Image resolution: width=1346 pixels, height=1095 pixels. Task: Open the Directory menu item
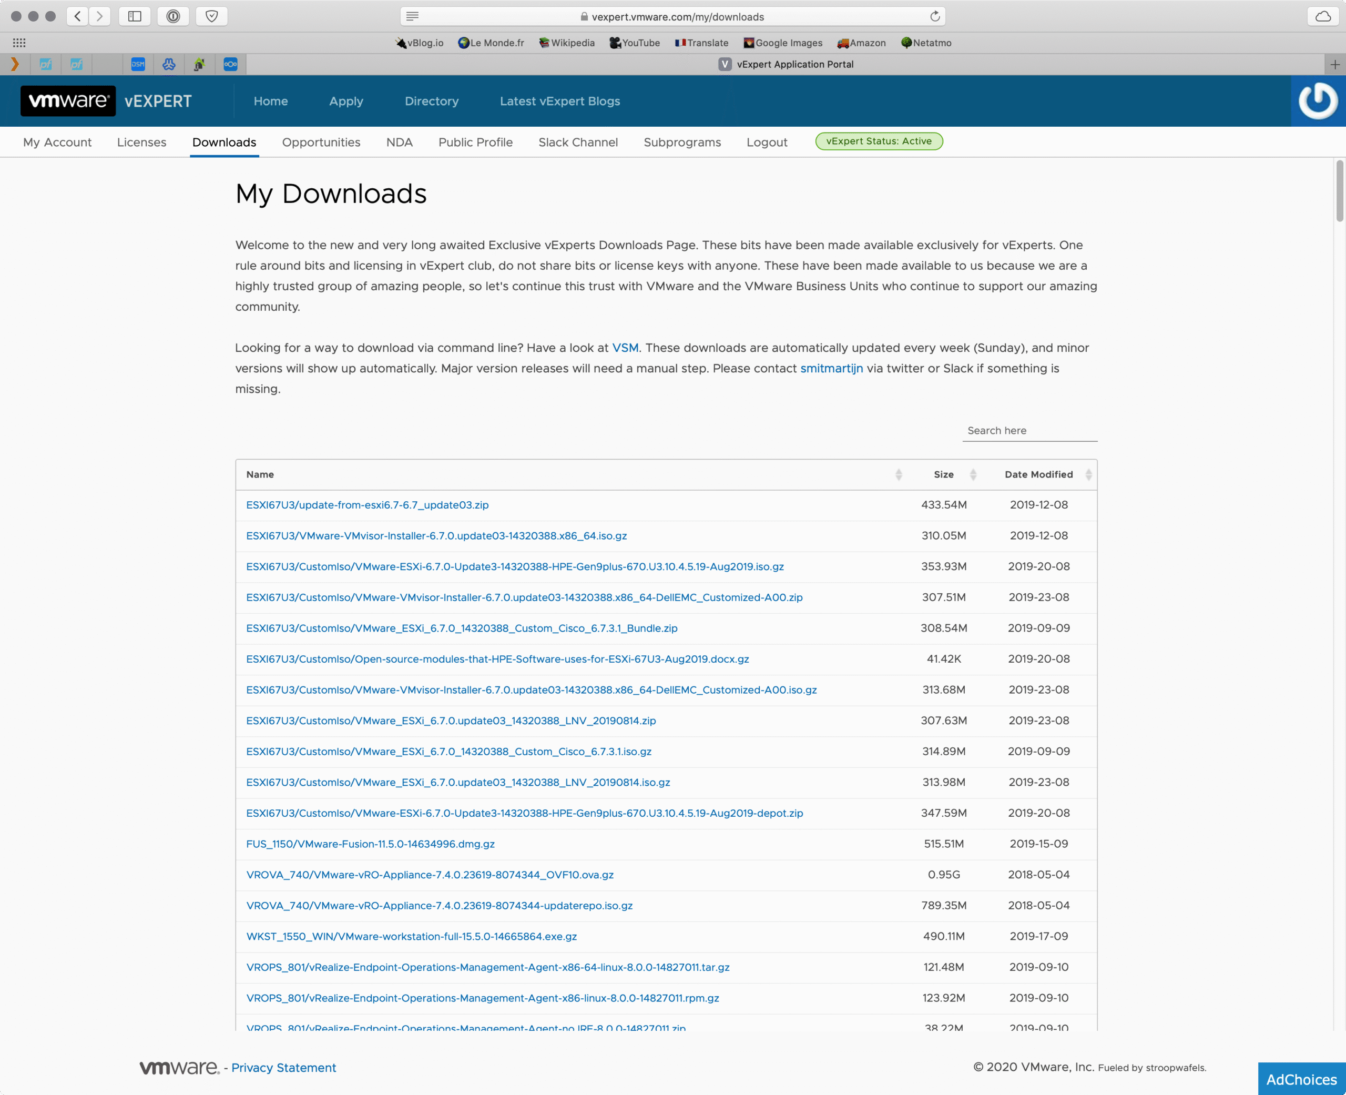point(431,101)
